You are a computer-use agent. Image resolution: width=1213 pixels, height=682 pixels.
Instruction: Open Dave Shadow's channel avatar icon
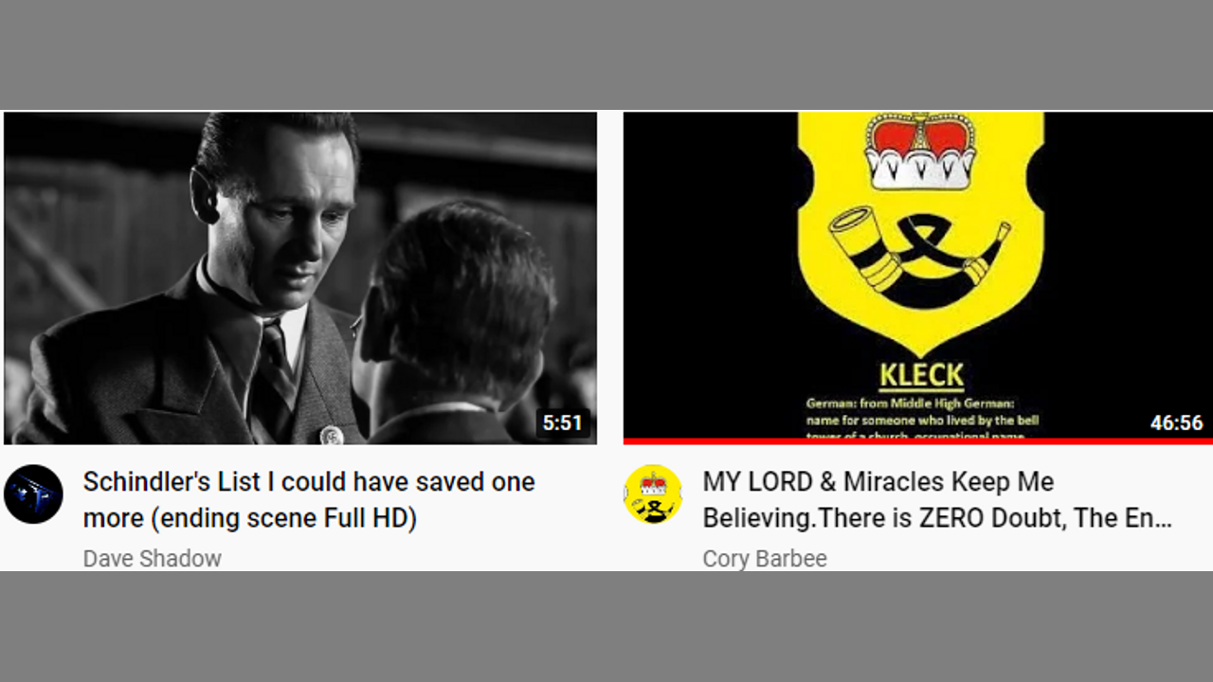click(33, 494)
